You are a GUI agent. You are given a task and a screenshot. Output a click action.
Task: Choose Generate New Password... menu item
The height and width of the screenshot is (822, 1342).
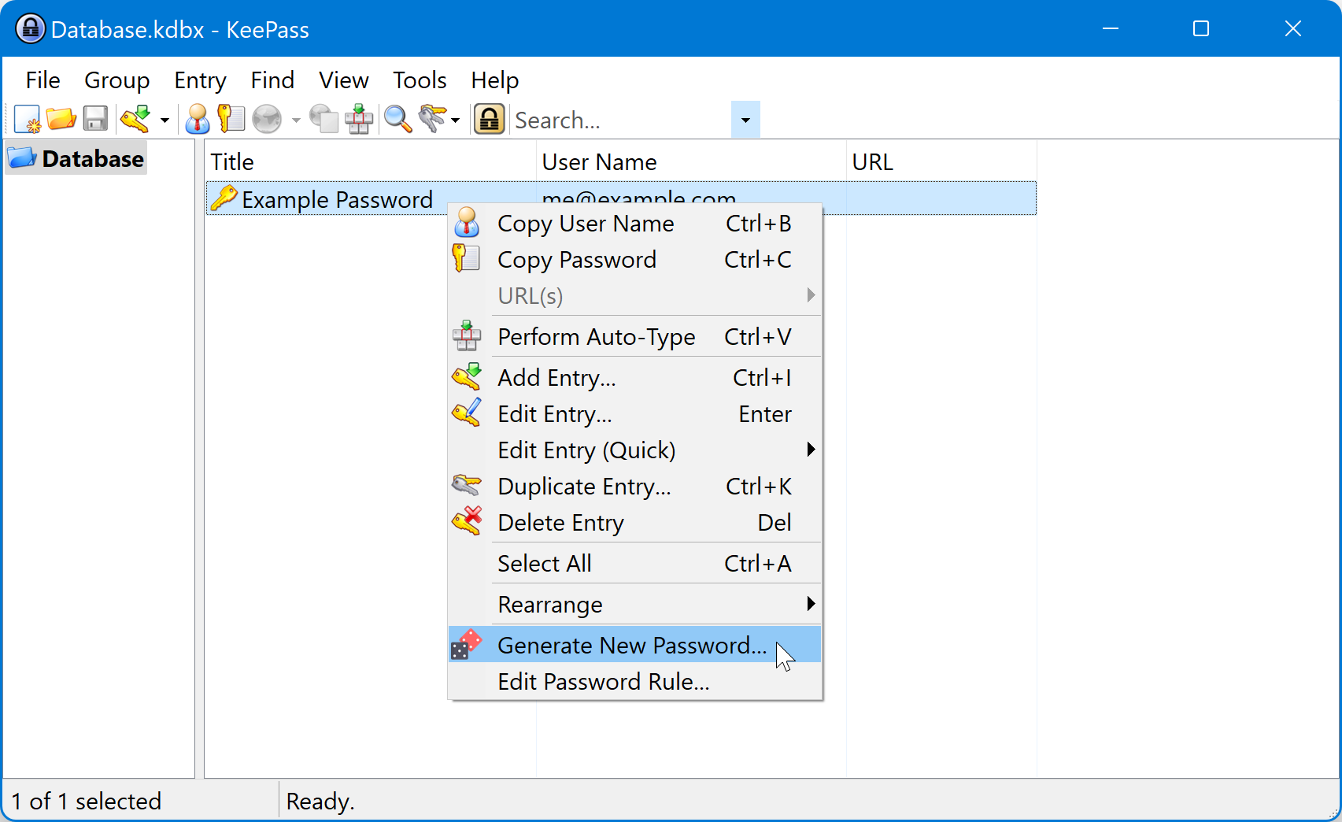click(635, 646)
